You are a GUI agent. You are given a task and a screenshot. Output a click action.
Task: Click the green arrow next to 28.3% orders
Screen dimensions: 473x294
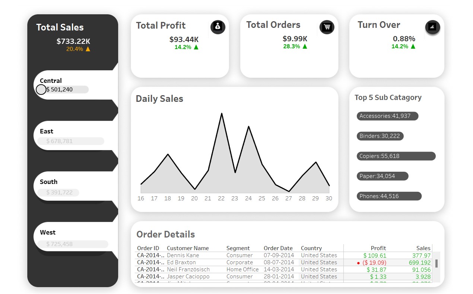click(305, 46)
